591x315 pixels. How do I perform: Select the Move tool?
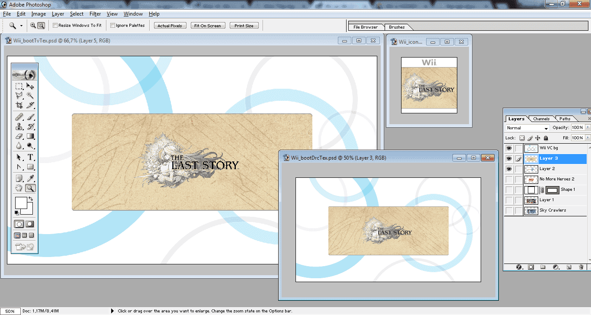click(30, 87)
